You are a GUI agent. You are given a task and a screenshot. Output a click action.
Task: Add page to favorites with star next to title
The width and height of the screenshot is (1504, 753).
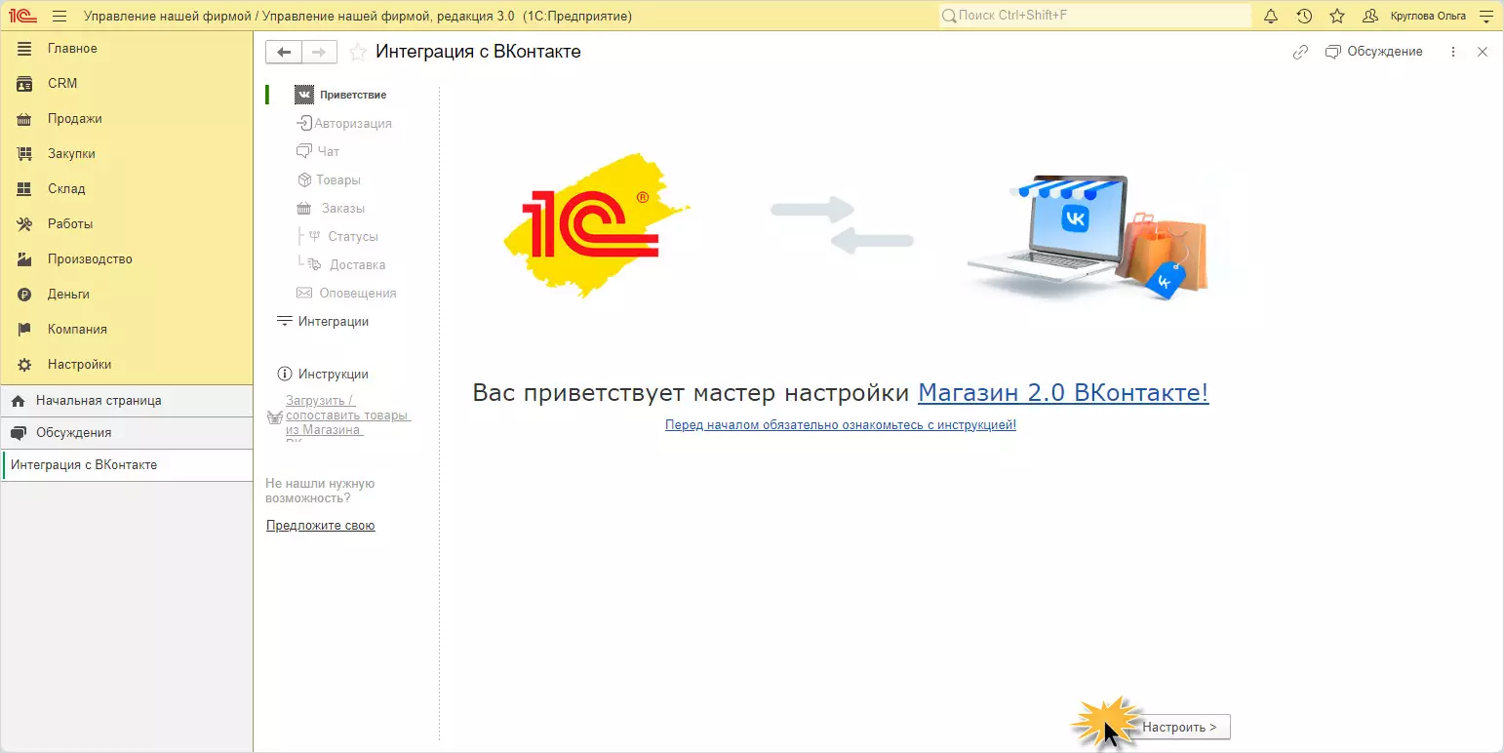[x=358, y=53]
